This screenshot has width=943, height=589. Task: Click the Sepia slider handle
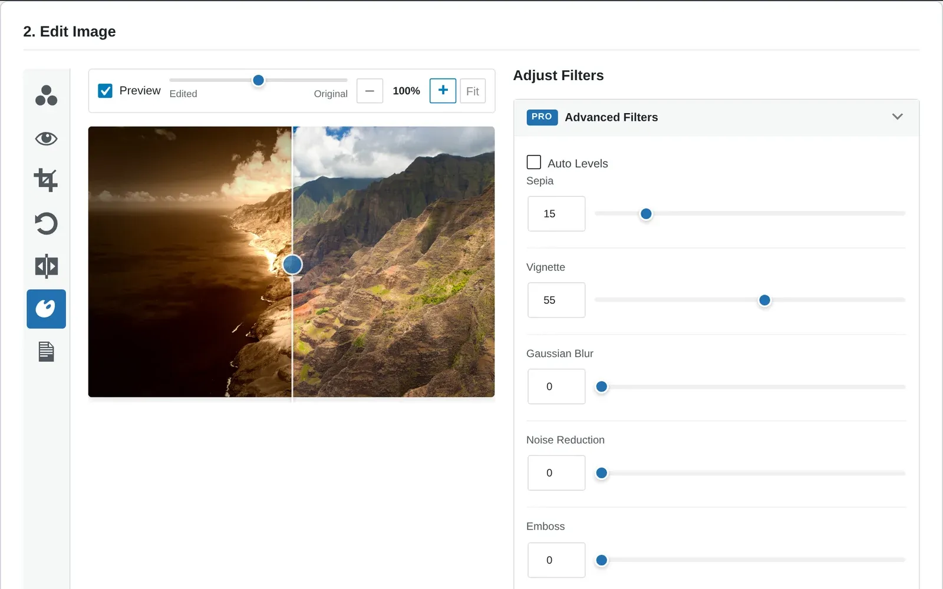tap(646, 214)
